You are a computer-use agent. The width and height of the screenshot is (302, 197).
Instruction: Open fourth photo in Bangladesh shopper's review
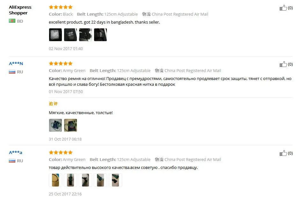100,35
